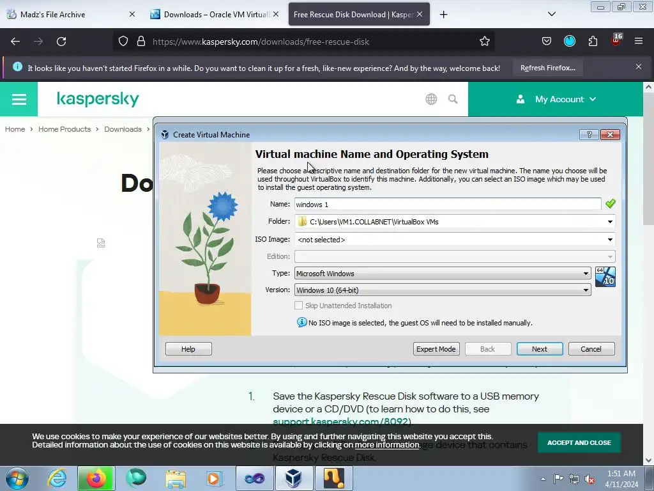Click the blue Firefox account icon

tap(569, 41)
